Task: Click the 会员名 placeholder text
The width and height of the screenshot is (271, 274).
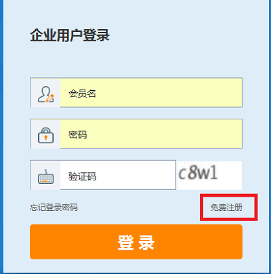Action: 82,94
